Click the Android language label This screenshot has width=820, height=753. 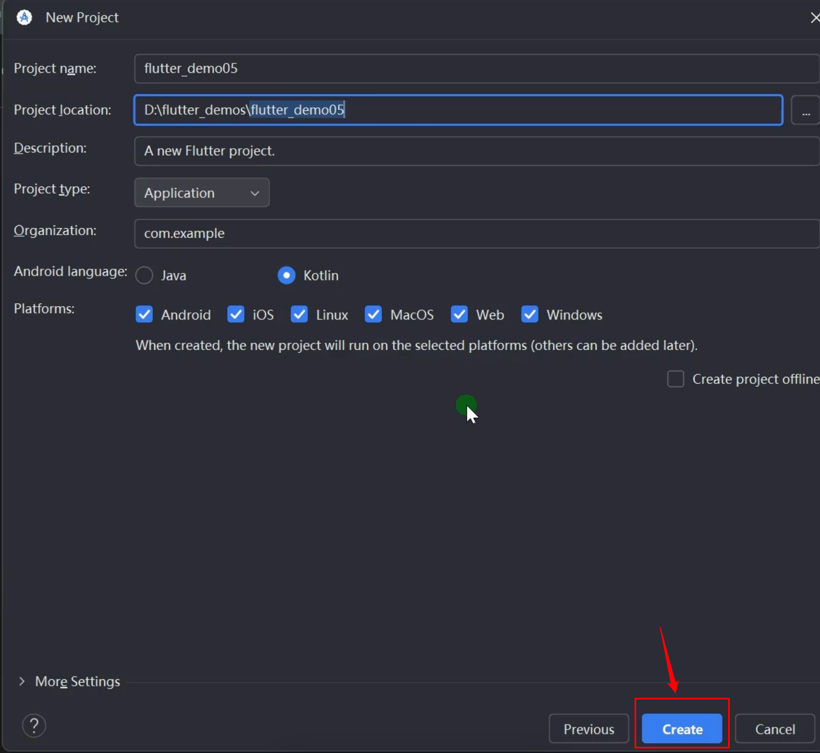70,271
